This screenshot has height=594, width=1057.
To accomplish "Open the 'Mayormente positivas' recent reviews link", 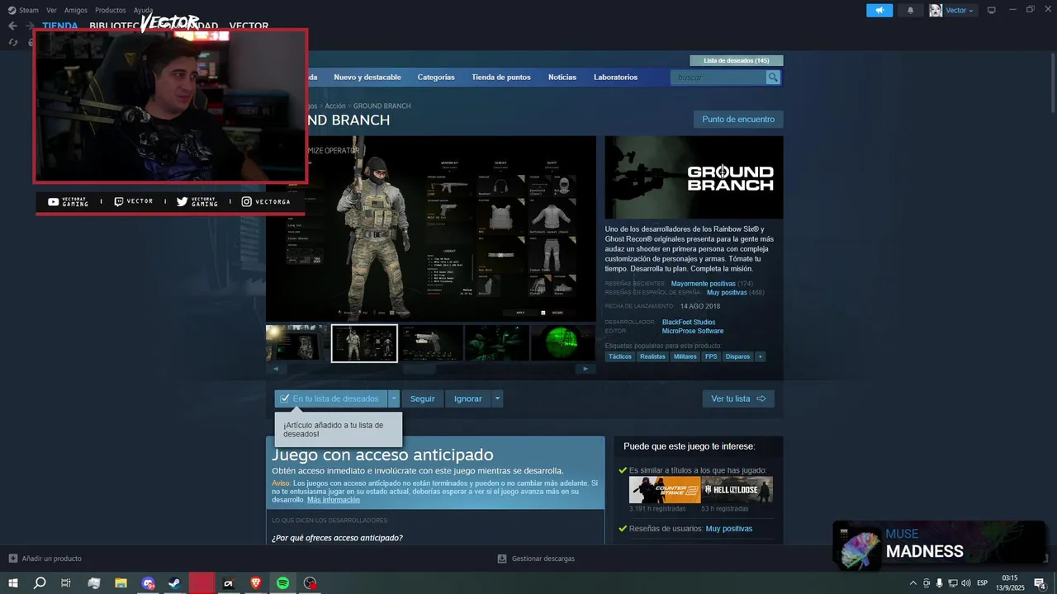I will coord(704,284).
